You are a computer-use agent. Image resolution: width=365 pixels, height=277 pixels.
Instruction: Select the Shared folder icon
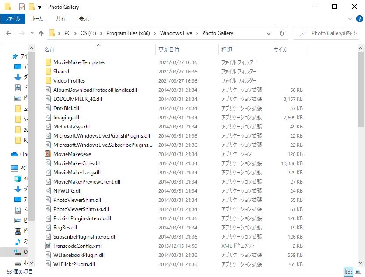click(48, 72)
